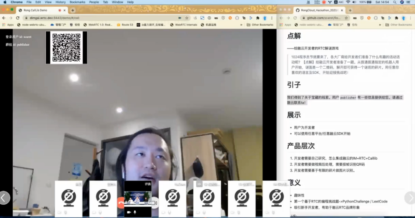The image size is (415, 218).
Task: Bookmark the GitHub page with the star
Action: pos(346,18)
